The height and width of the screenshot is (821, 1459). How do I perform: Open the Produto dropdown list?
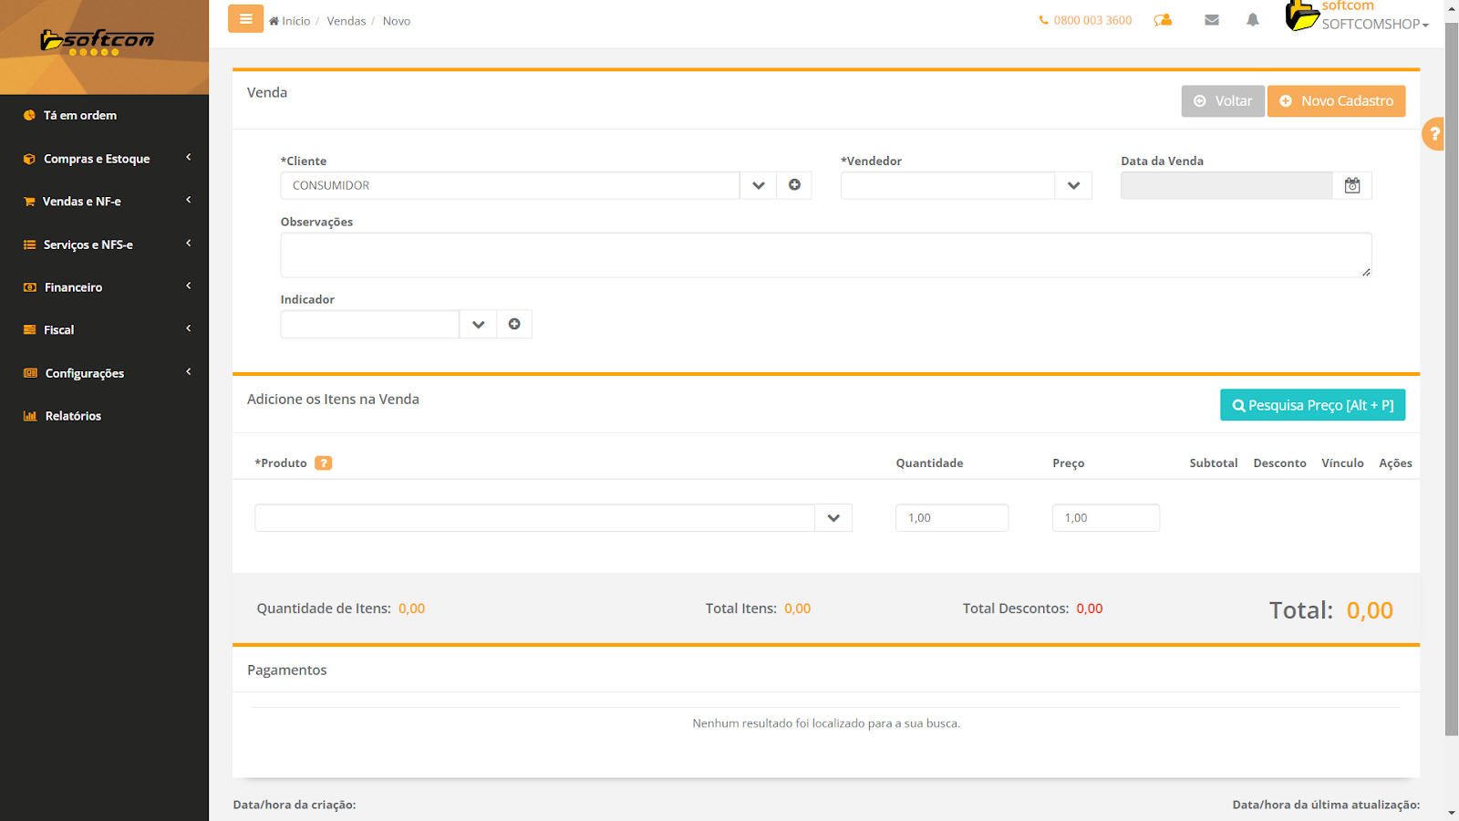[x=833, y=518]
